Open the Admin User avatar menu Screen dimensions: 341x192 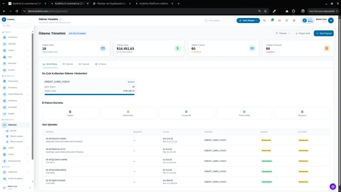(x=331, y=20)
